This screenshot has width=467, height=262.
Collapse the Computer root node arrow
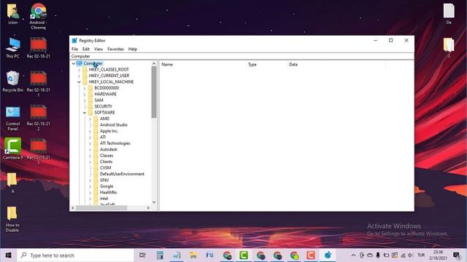click(x=74, y=63)
